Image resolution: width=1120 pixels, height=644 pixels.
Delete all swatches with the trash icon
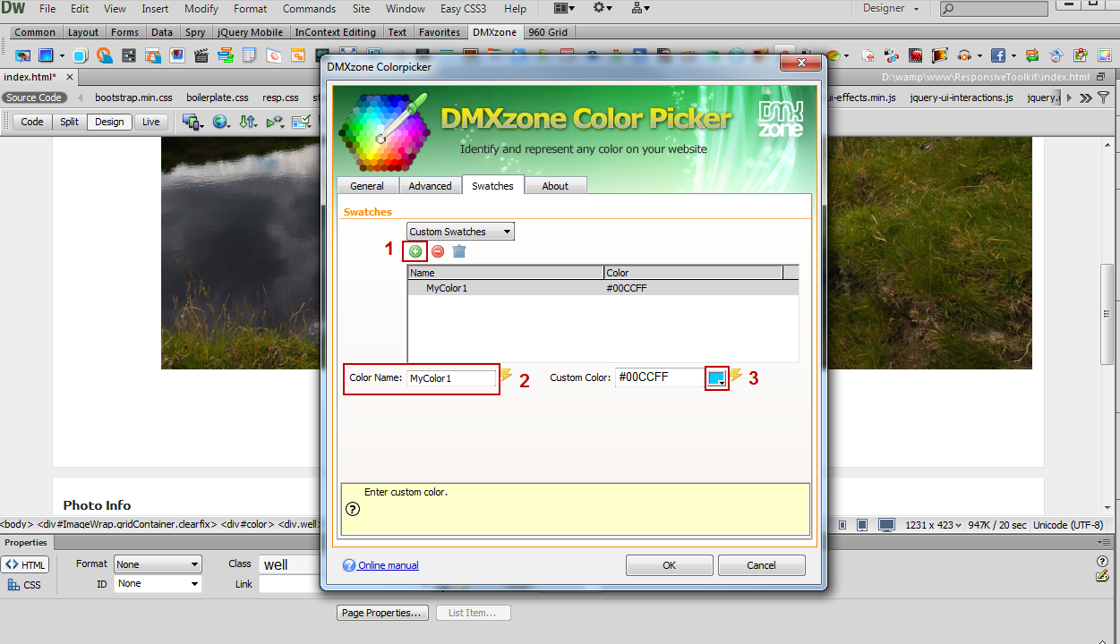coord(459,251)
